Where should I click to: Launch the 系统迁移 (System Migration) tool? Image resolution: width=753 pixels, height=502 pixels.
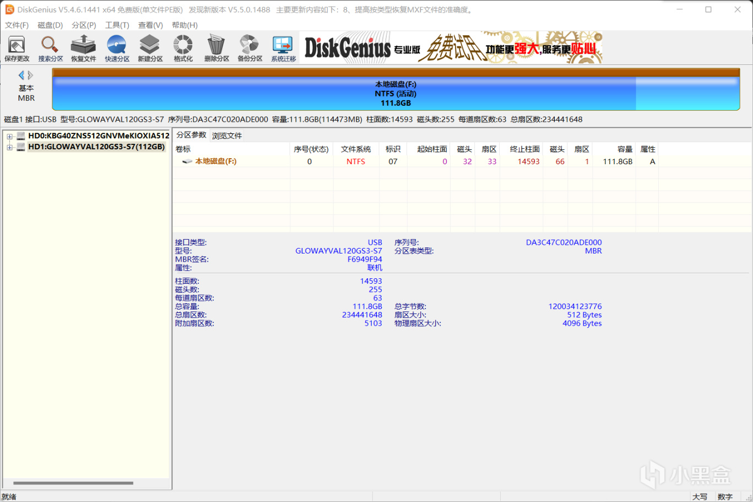(x=283, y=48)
